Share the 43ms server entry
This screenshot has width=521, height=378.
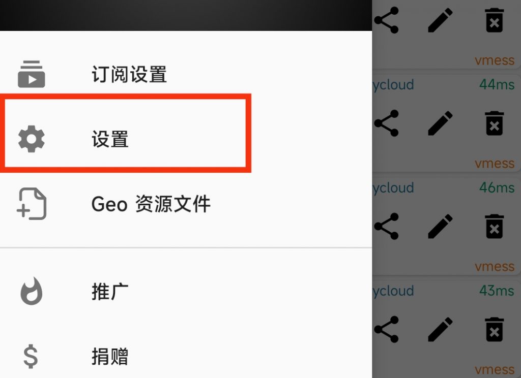(x=386, y=329)
